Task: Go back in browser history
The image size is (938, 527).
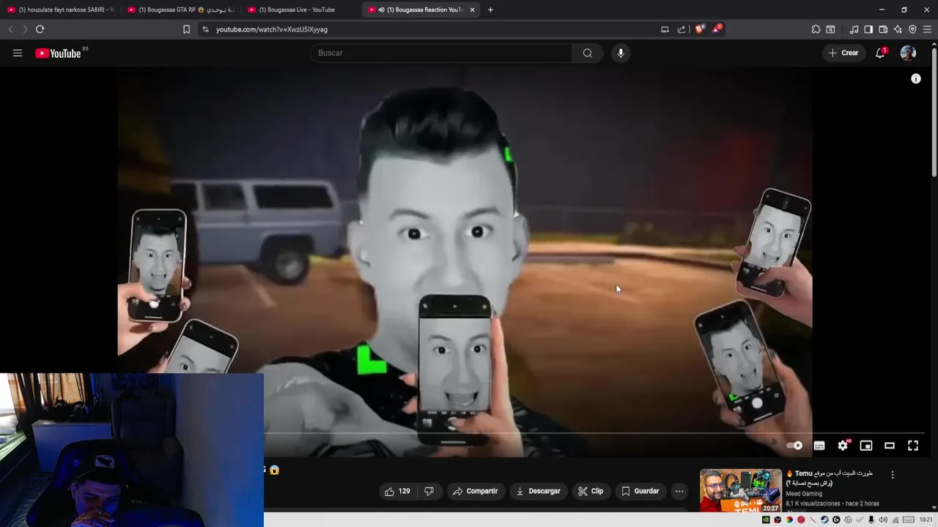Action: point(10,29)
